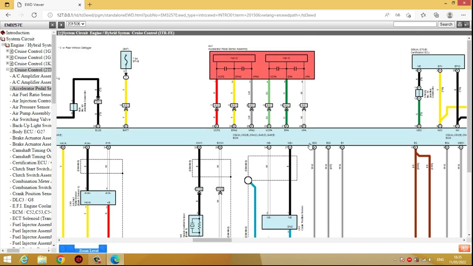
Task: Launch Google Chrome from the taskbar
Action: point(60,260)
